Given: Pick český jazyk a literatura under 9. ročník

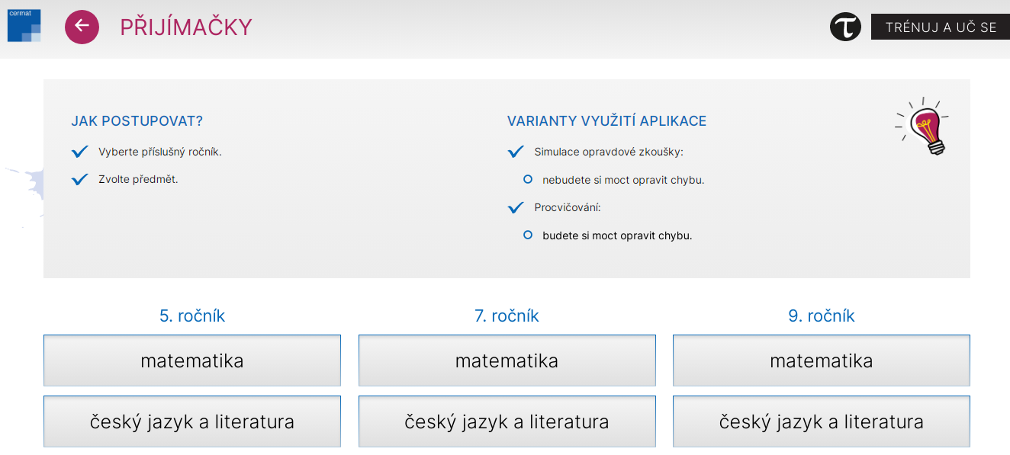Looking at the screenshot, I should coord(821,421).
